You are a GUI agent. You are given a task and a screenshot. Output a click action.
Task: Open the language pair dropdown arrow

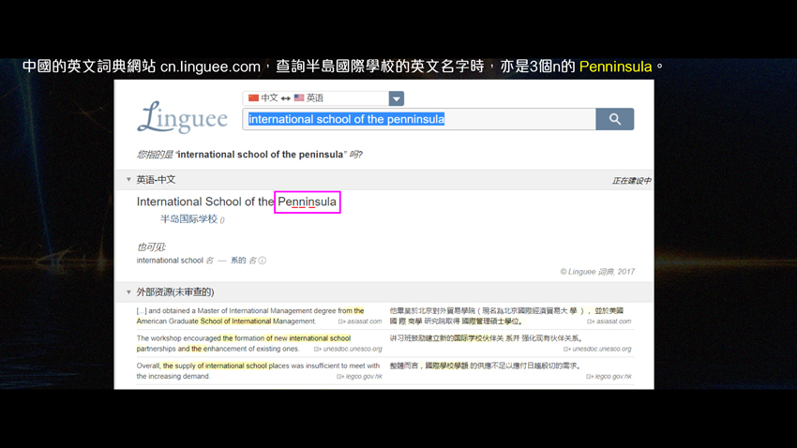tap(396, 98)
